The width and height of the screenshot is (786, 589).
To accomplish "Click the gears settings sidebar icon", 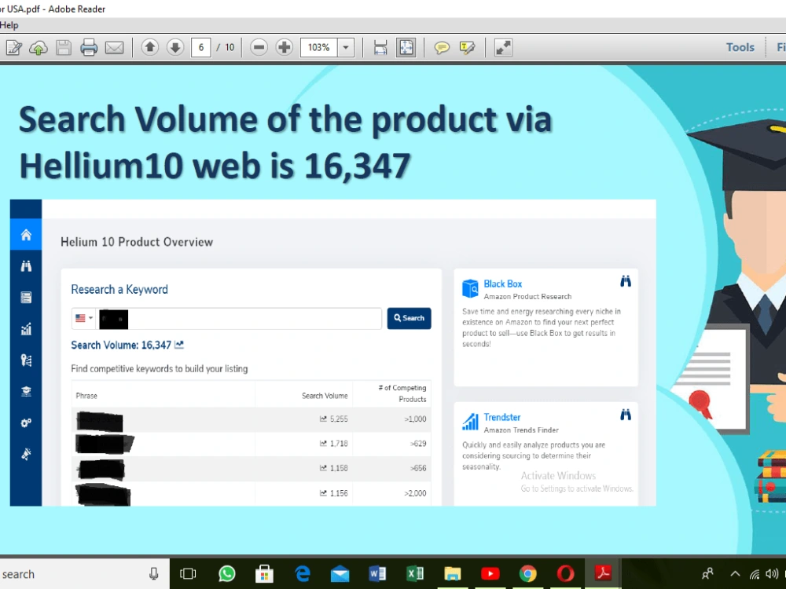I will tap(26, 423).
